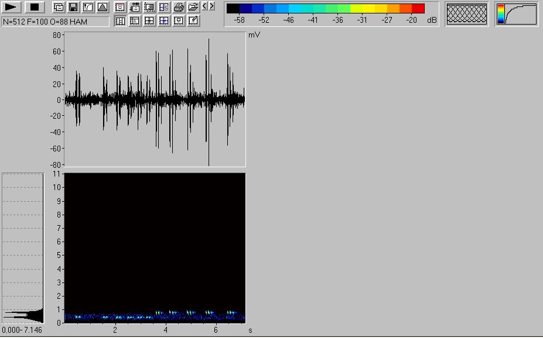This screenshot has height=338, width=543.
Task: Click the N=512 F=100 O=88 HAM parameters field
Action: [x=56, y=21]
